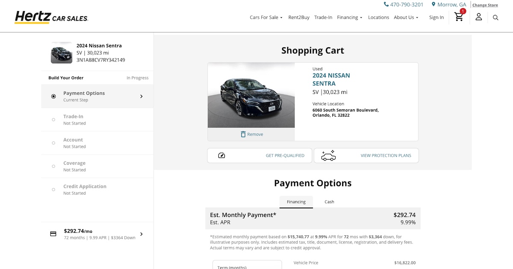Expand the monthly payment summary chevron
This screenshot has width=513, height=269.
tap(141, 234)
